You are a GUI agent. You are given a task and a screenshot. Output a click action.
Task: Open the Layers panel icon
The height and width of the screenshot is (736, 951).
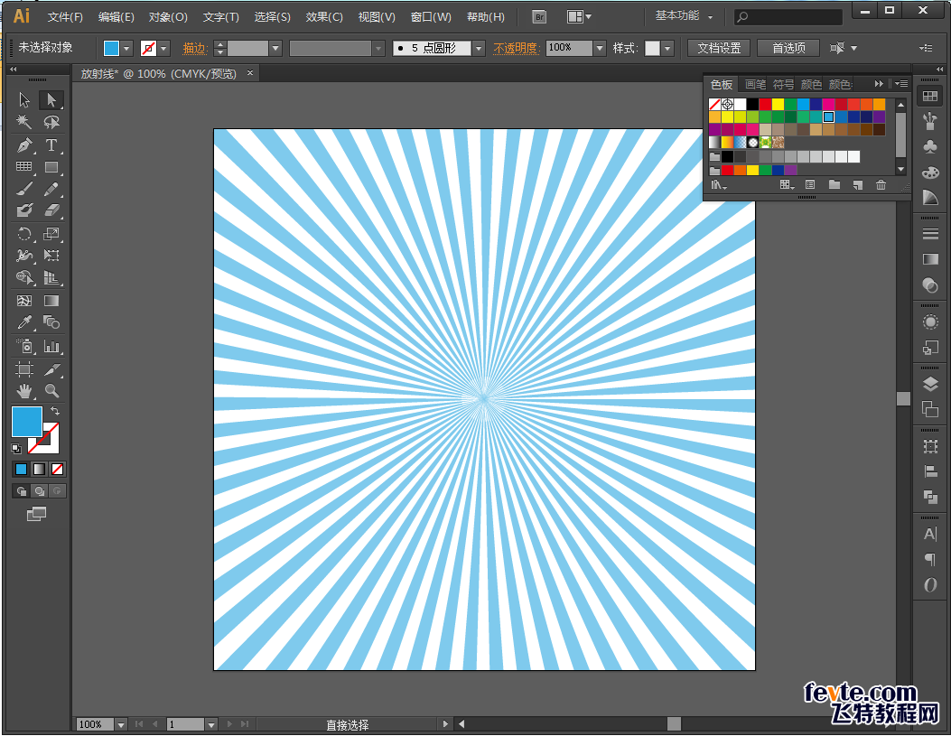[x=929, y=384]
